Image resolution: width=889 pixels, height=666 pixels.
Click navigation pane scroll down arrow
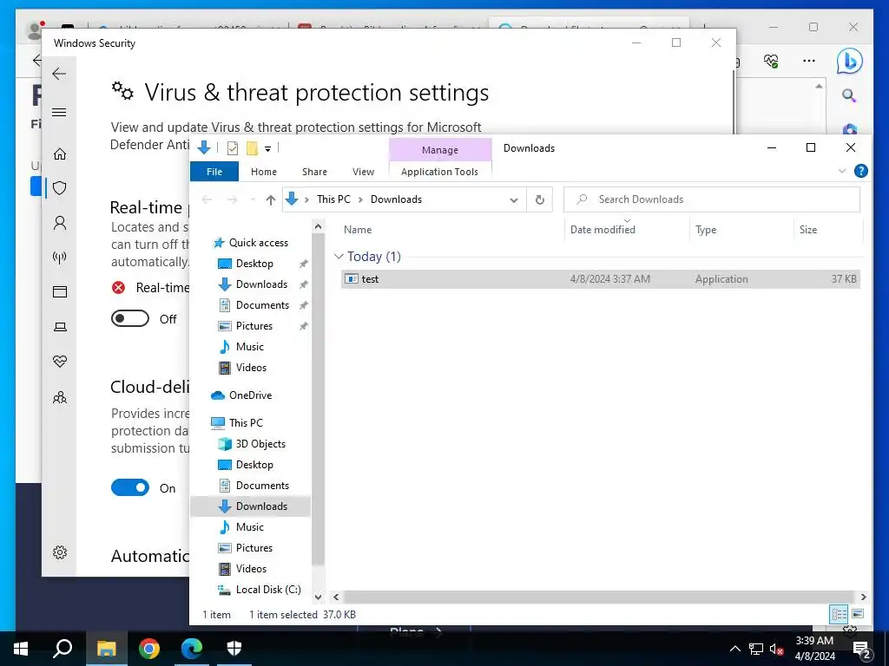[318, 597]
